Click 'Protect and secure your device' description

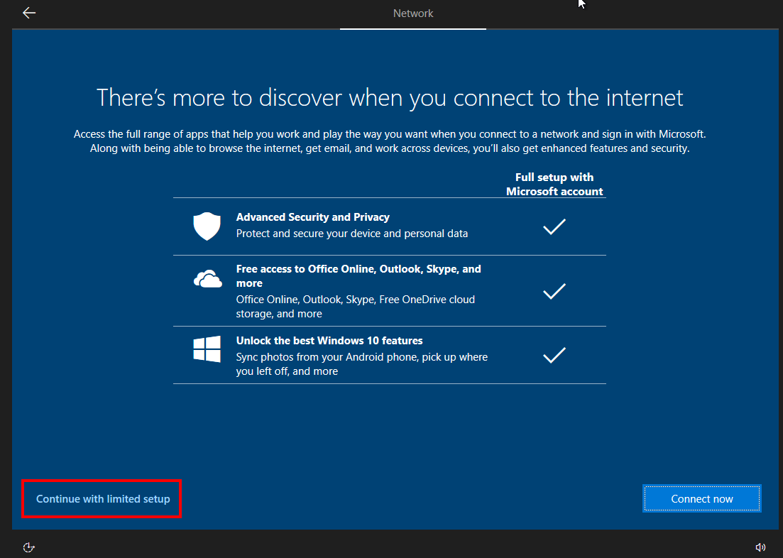pos(352,234)
